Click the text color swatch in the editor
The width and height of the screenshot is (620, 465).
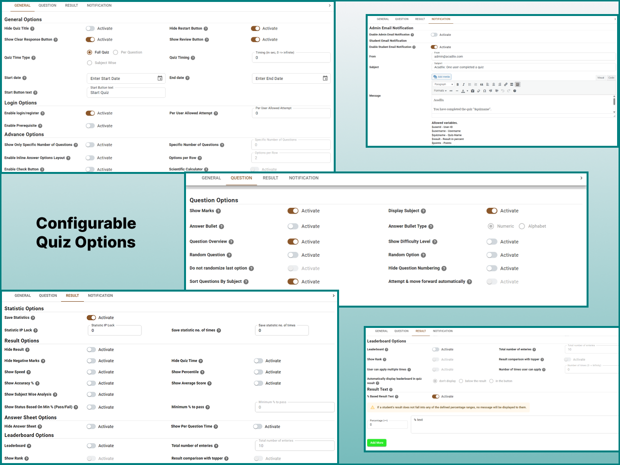464,91
